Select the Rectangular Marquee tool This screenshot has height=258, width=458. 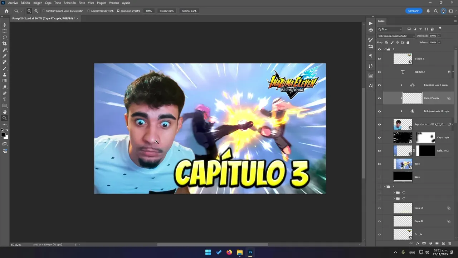tap(5, 31)
